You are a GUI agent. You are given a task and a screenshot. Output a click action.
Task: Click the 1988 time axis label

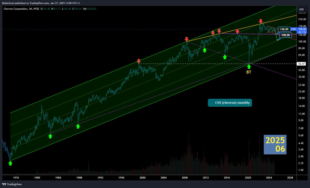coord(79,178)
